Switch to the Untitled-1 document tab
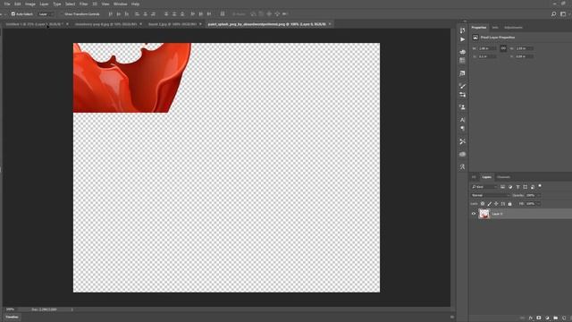Viewport: 572px width, 322px height. coord(35,24)
